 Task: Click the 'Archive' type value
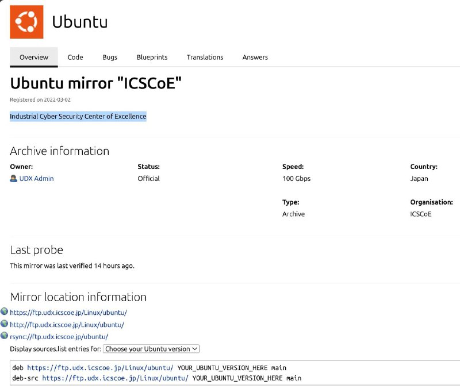(293, 214)
